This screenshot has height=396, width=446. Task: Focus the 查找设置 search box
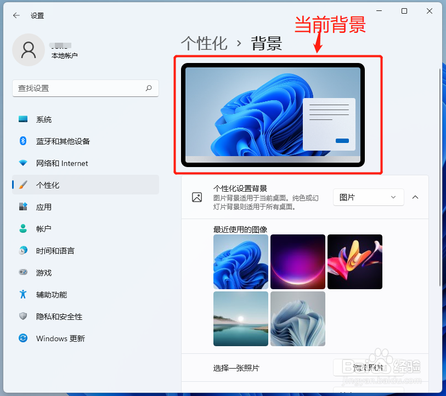pyautogui.click(x=86, y=88)
